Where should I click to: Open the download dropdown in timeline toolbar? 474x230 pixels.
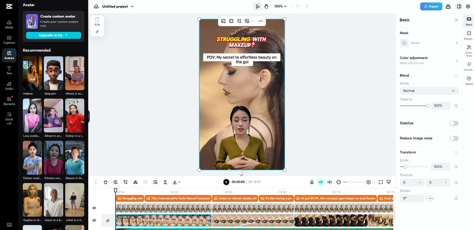pyautogui.click(x=177, y=182)
